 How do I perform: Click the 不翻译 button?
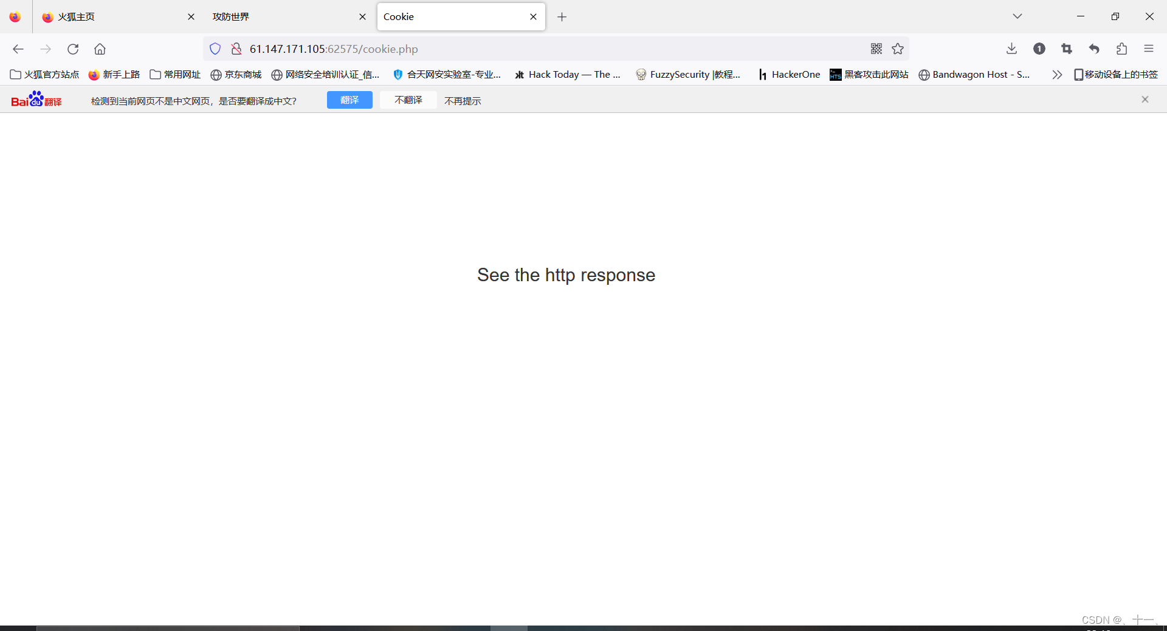[x=408, y=100]
